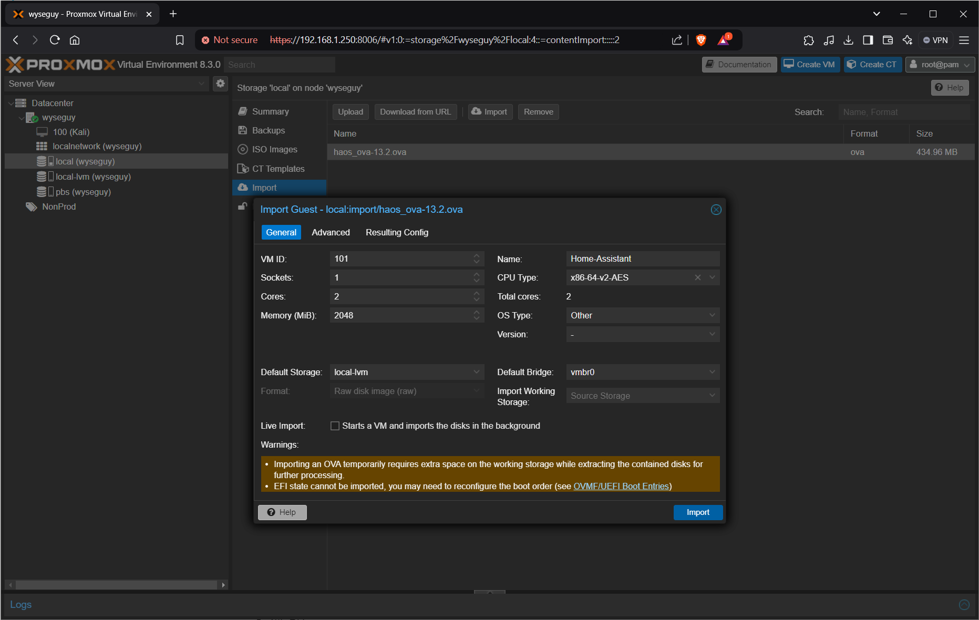Open the Brave wallet icon

888,40
